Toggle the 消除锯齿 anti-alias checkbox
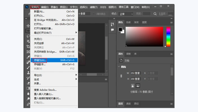Image resolution: width=198 pixels, height=112 pixels. [94, 14]
